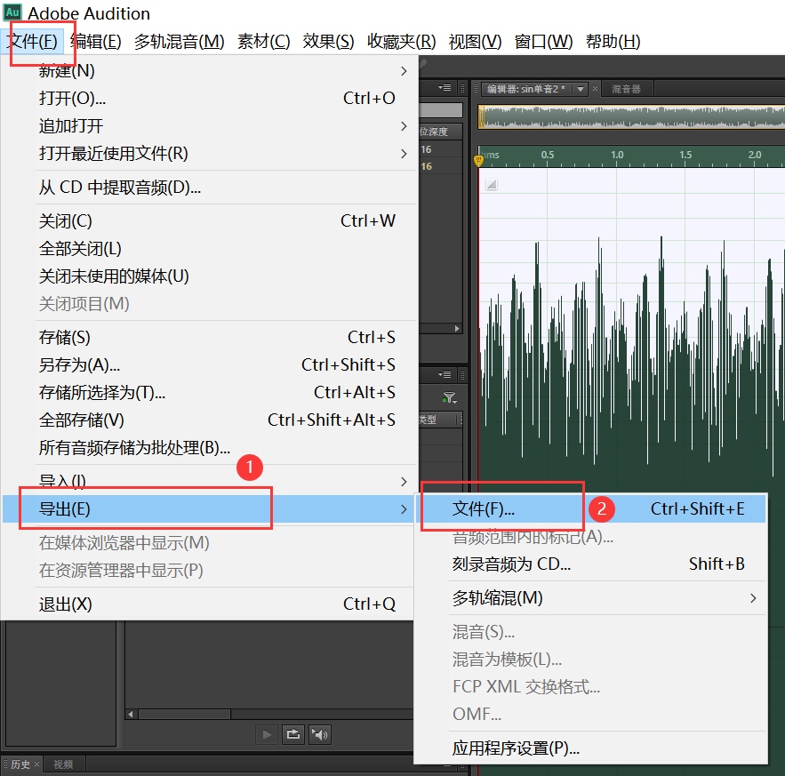Click the Adobe Audition app icon
The height and width of the screenshot is (776, 785).
pos(12,12)
